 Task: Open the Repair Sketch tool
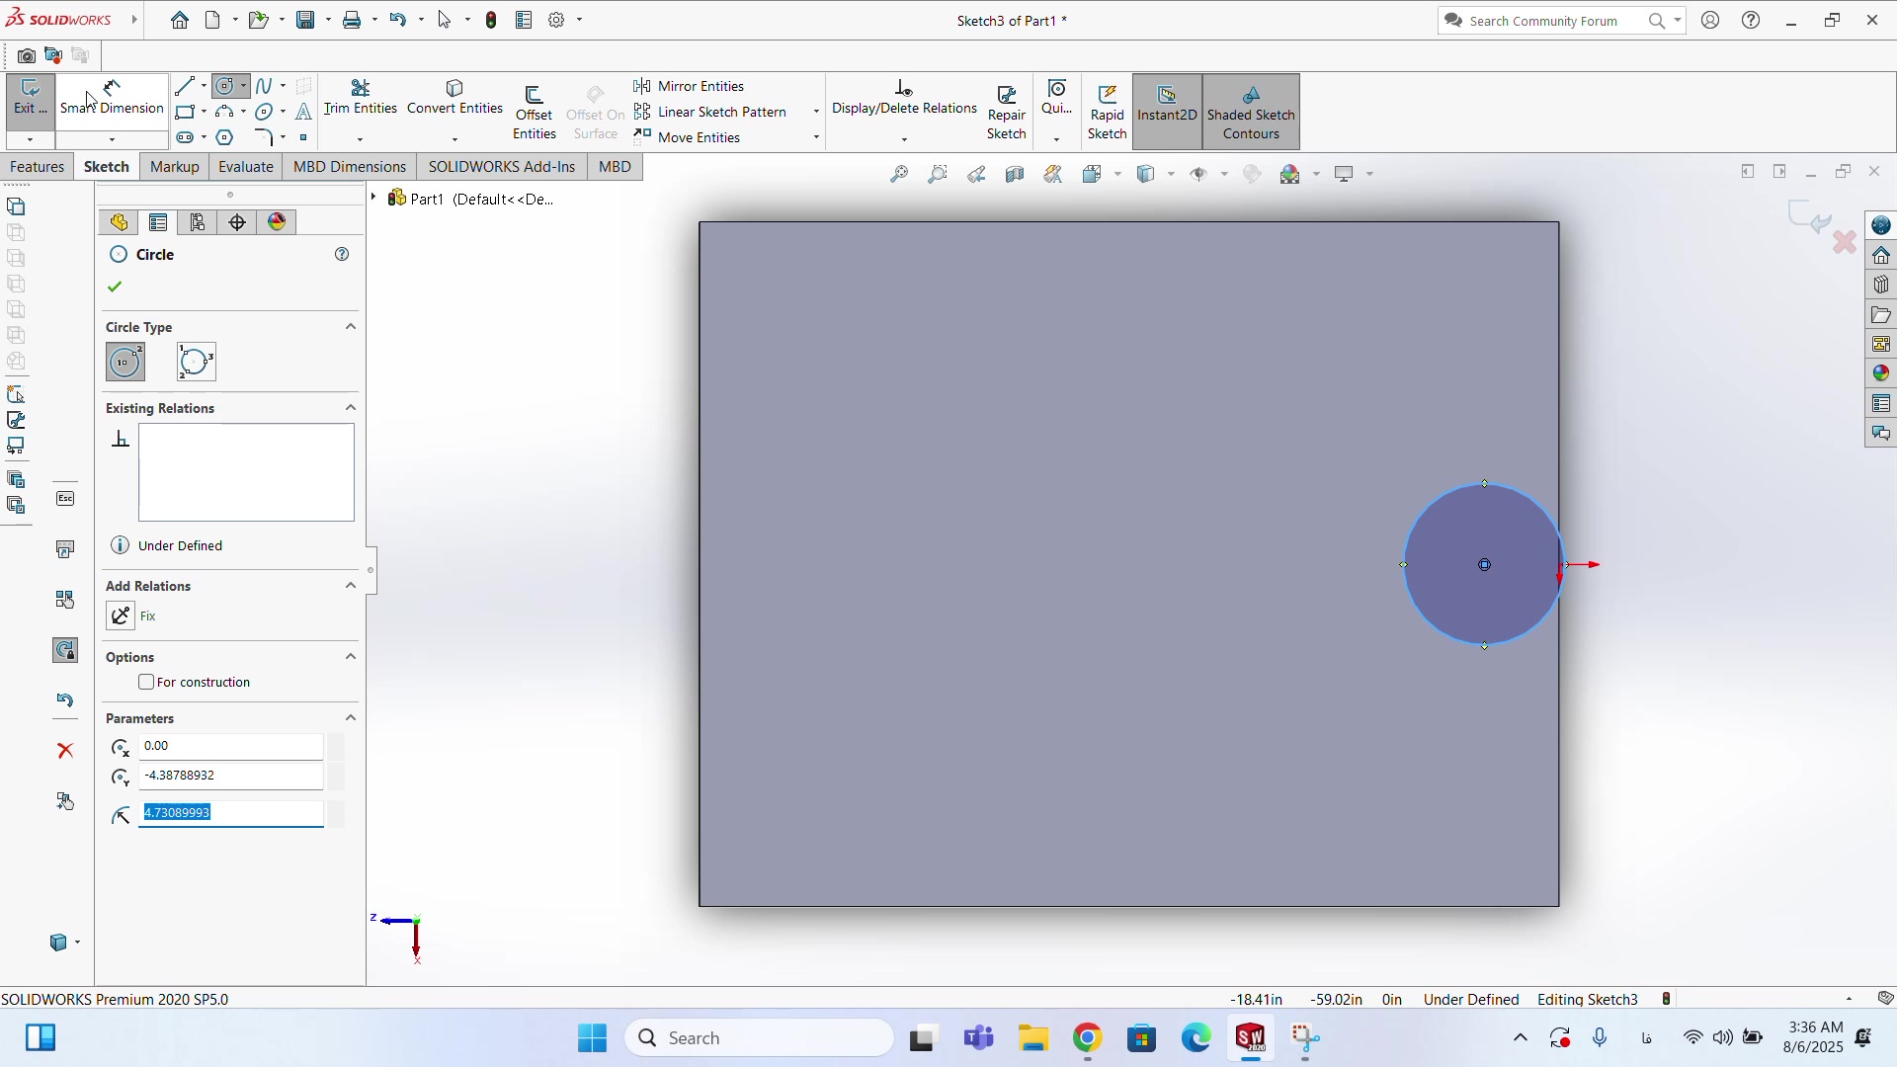pos(1006,113)
